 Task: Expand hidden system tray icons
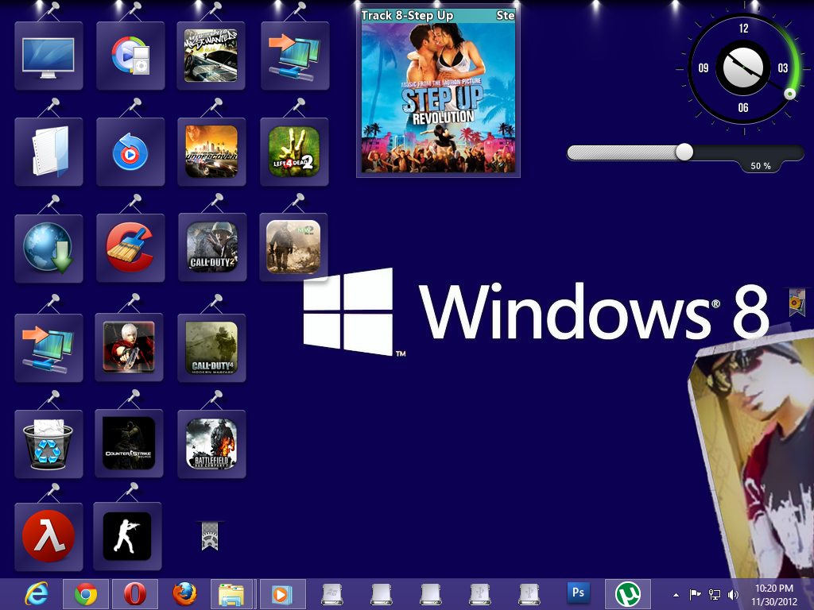coord(675,593)
